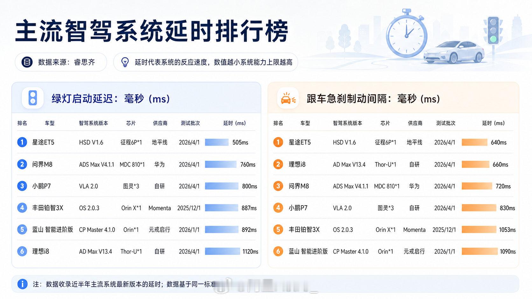Click HSD V1.6 in the green-light table
The width and height of the screenshot is (532, 299).
click(91, 142)
